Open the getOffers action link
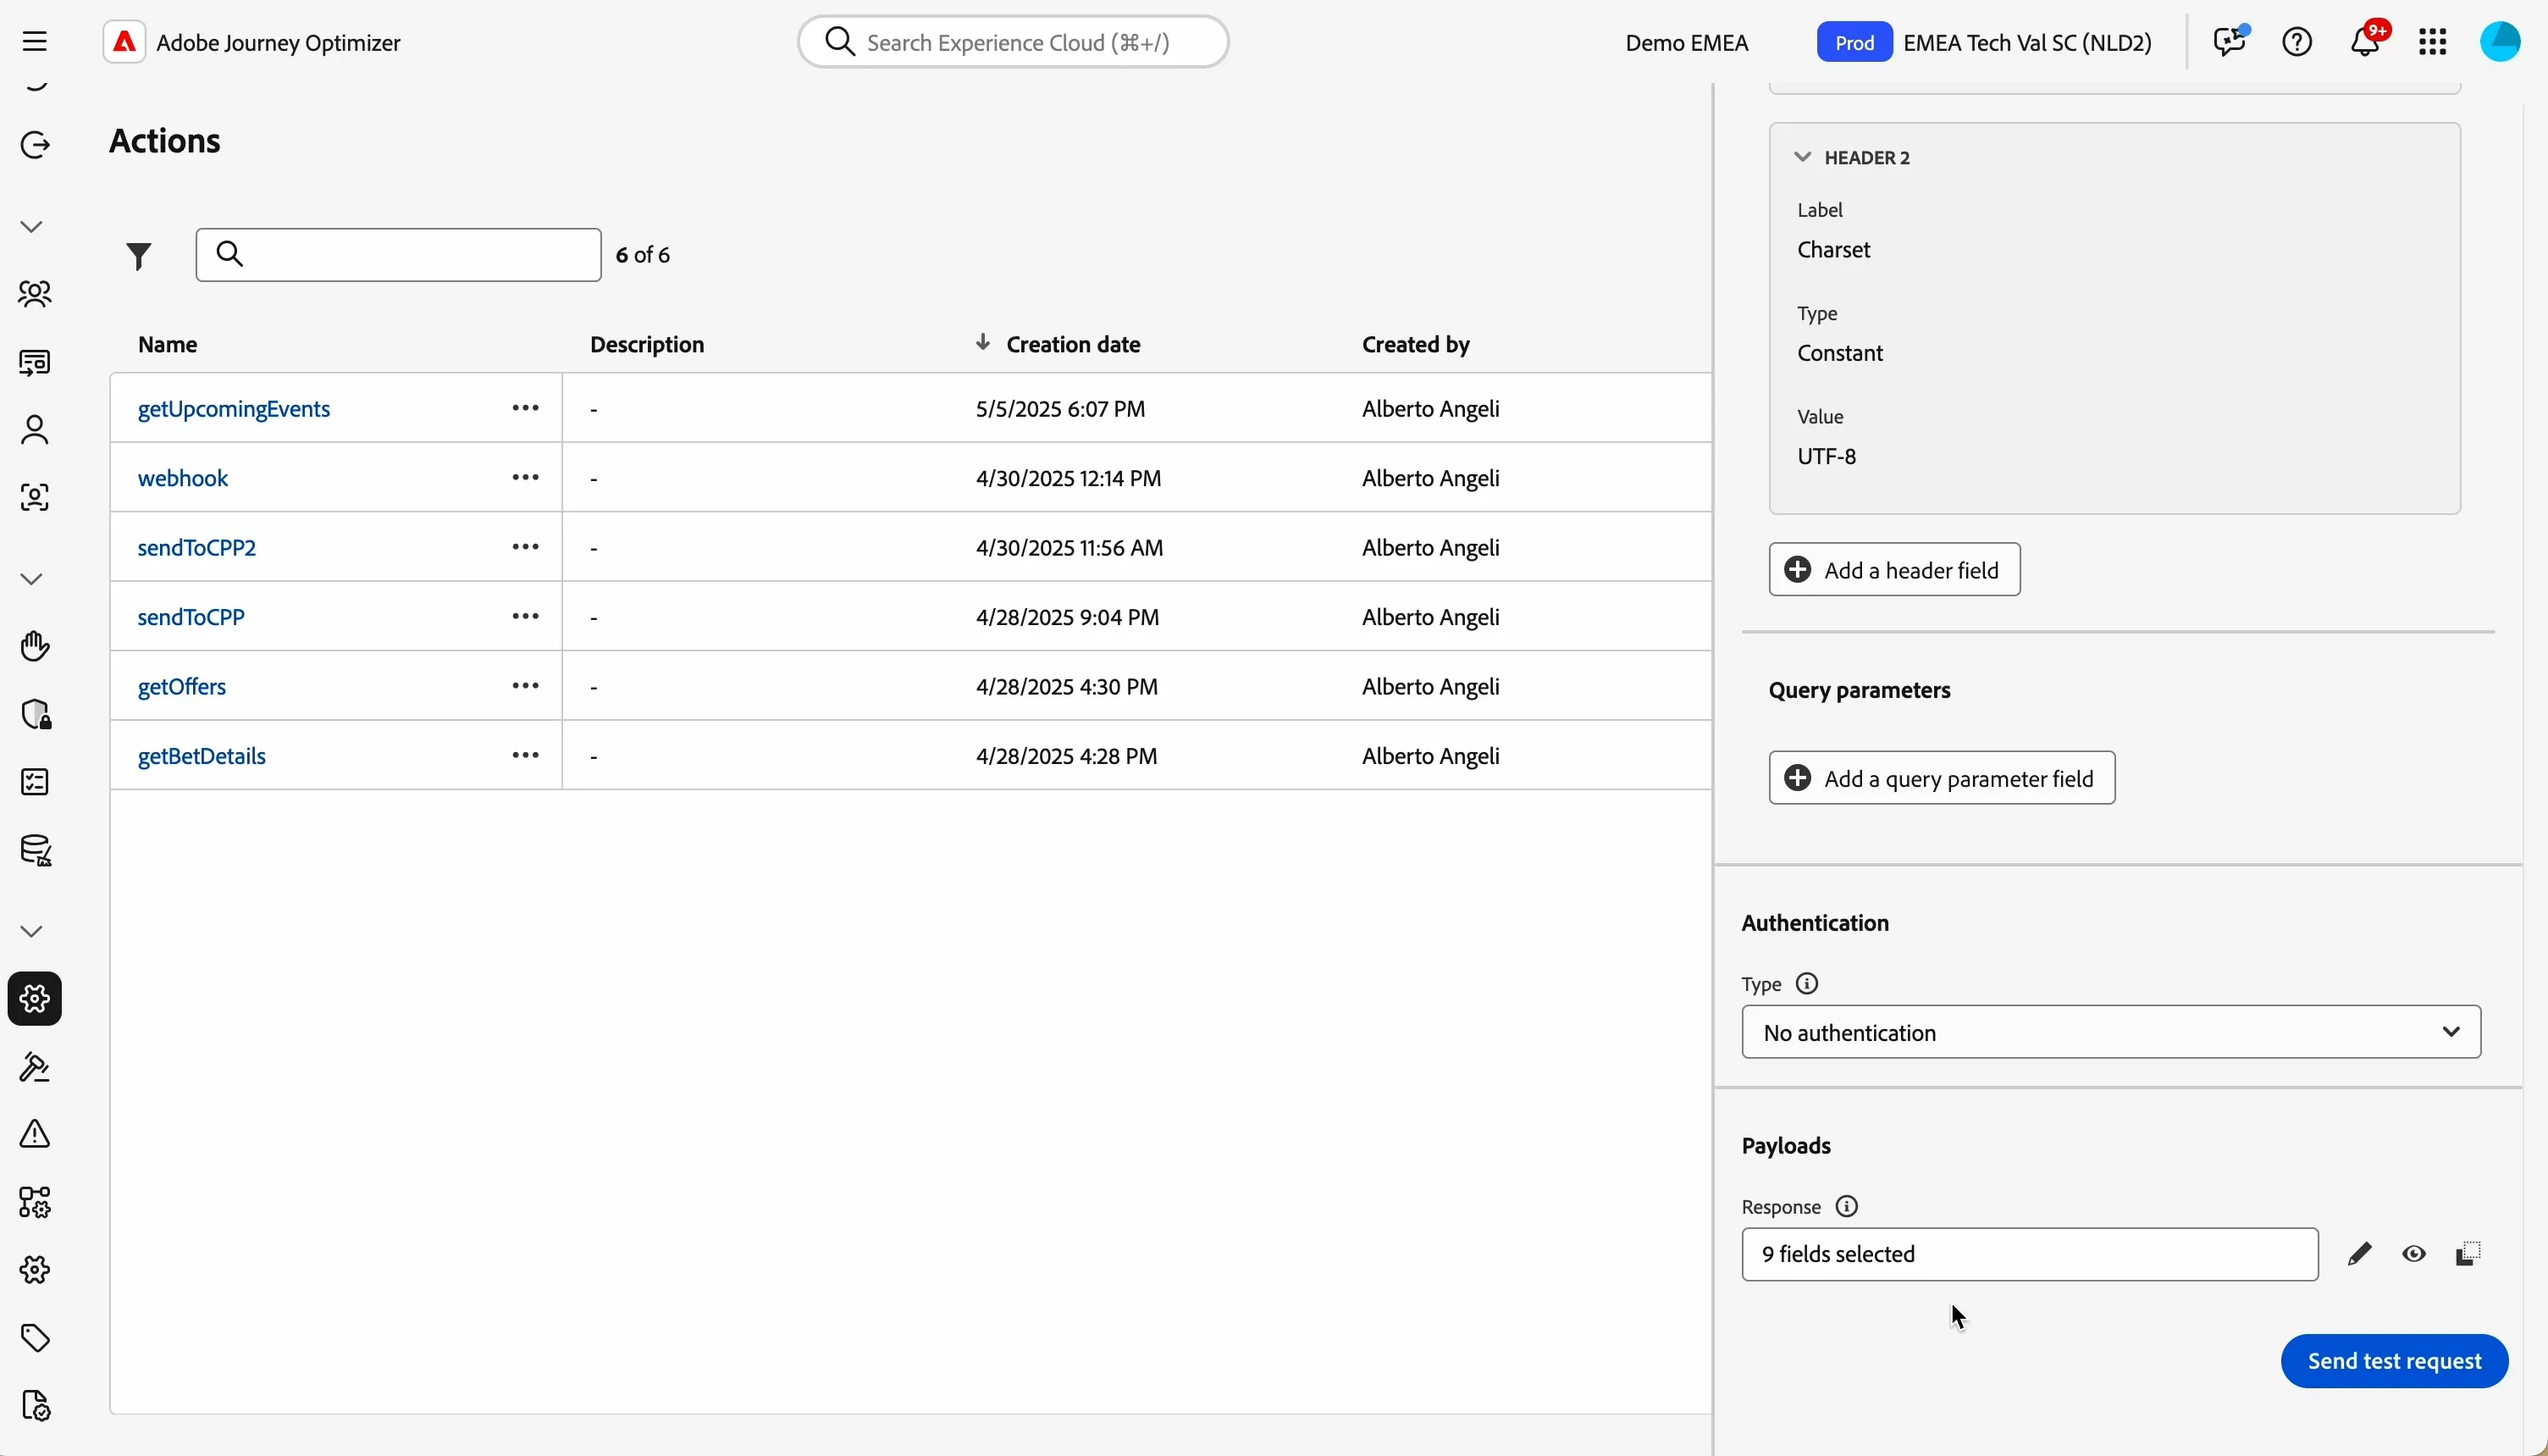 click(182, 687)
